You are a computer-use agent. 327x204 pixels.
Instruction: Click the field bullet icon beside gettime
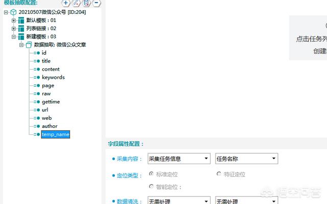(37, 102)
